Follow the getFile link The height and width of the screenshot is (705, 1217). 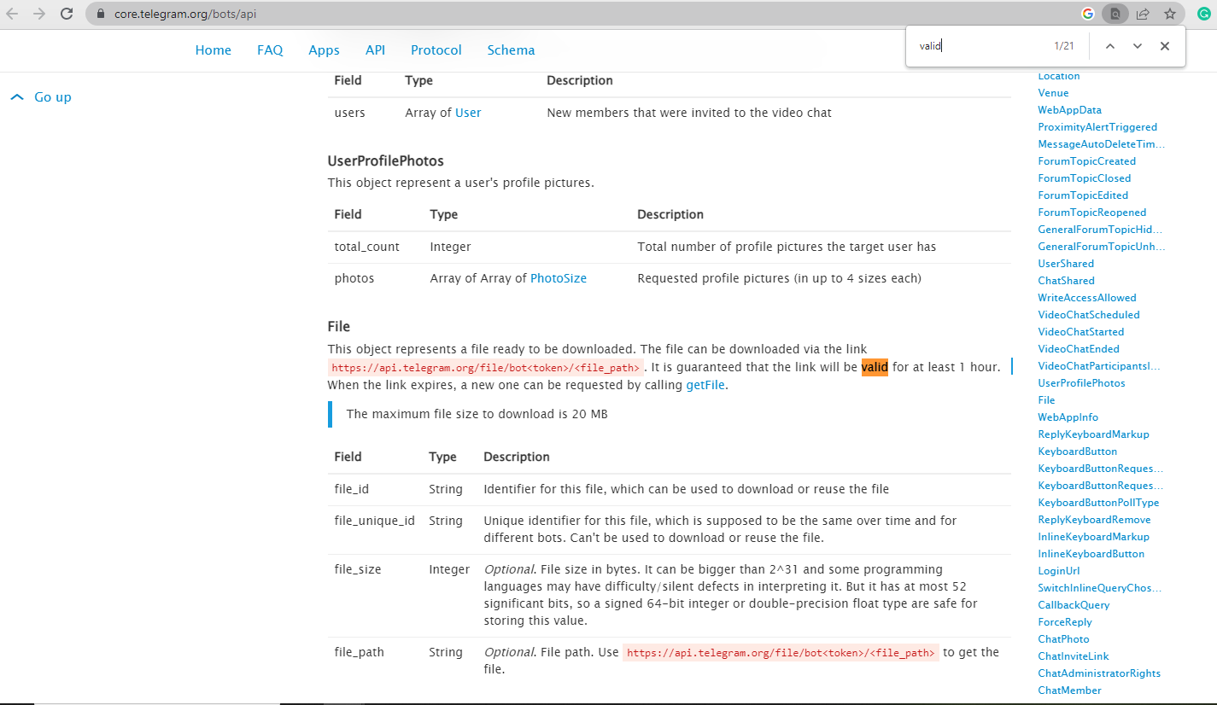click(705, 385)
